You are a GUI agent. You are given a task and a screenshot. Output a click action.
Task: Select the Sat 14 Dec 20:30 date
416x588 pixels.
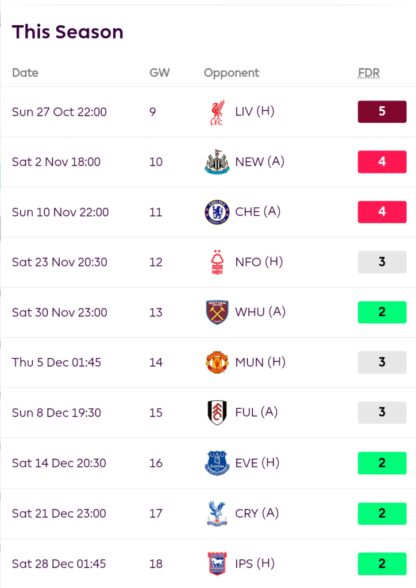pyautogui.click(x=59, y=463)
